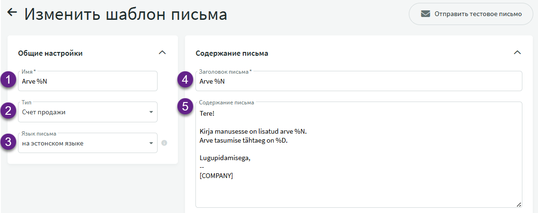This screenshot has height=213, width=538.
Task: Click the Содержание письма panel heading
Action: [x=232, y=53]
